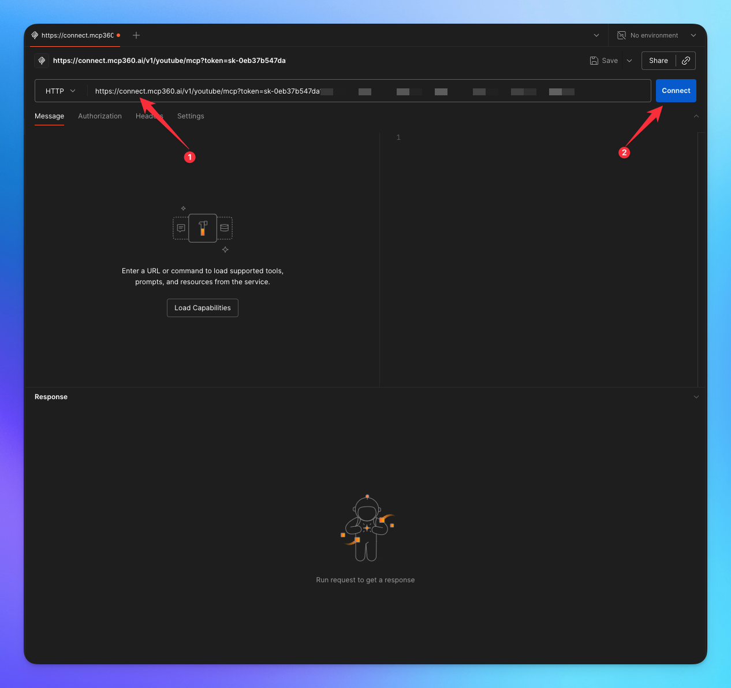Screen dimensions: 731x688
Task: Open the HTTP protocol dropdown
Action: [60, 91]
